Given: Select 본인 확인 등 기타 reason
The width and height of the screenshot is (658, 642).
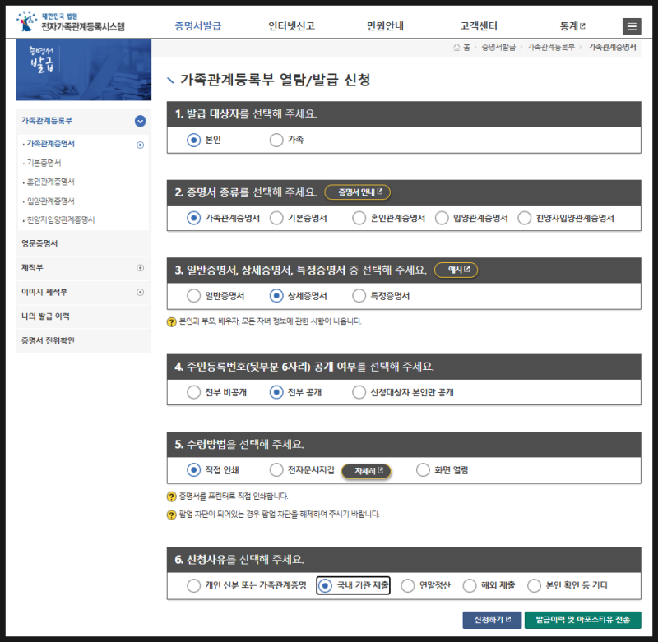Looking at the screenshot, I should point(534,585).
